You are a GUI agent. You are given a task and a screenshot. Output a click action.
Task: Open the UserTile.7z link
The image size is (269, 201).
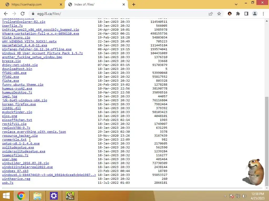click(x=12, y=26)
